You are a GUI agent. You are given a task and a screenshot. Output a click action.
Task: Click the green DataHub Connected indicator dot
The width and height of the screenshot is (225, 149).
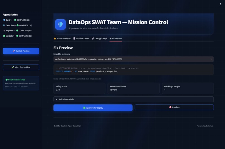point(6,80)
